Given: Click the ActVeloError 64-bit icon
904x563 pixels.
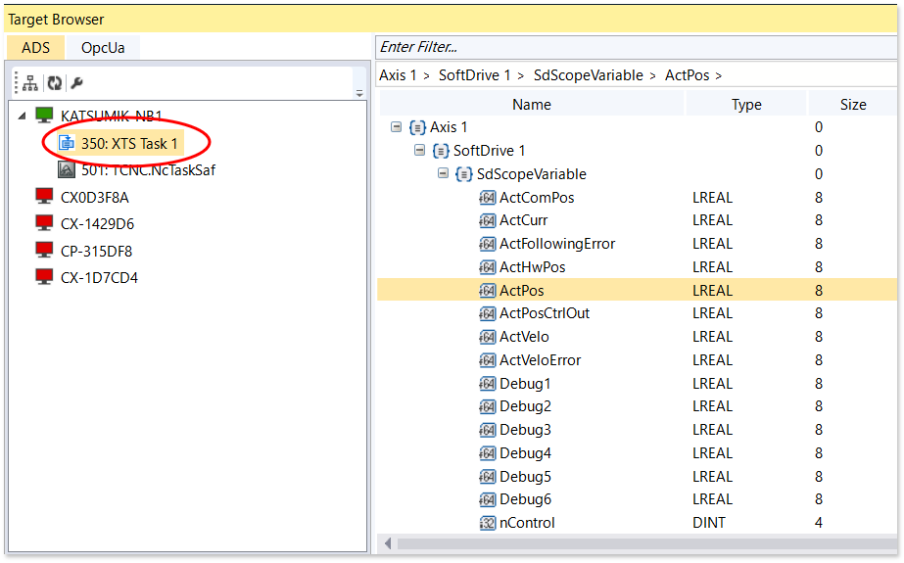Looking at the screenshot, I should 487,360.
